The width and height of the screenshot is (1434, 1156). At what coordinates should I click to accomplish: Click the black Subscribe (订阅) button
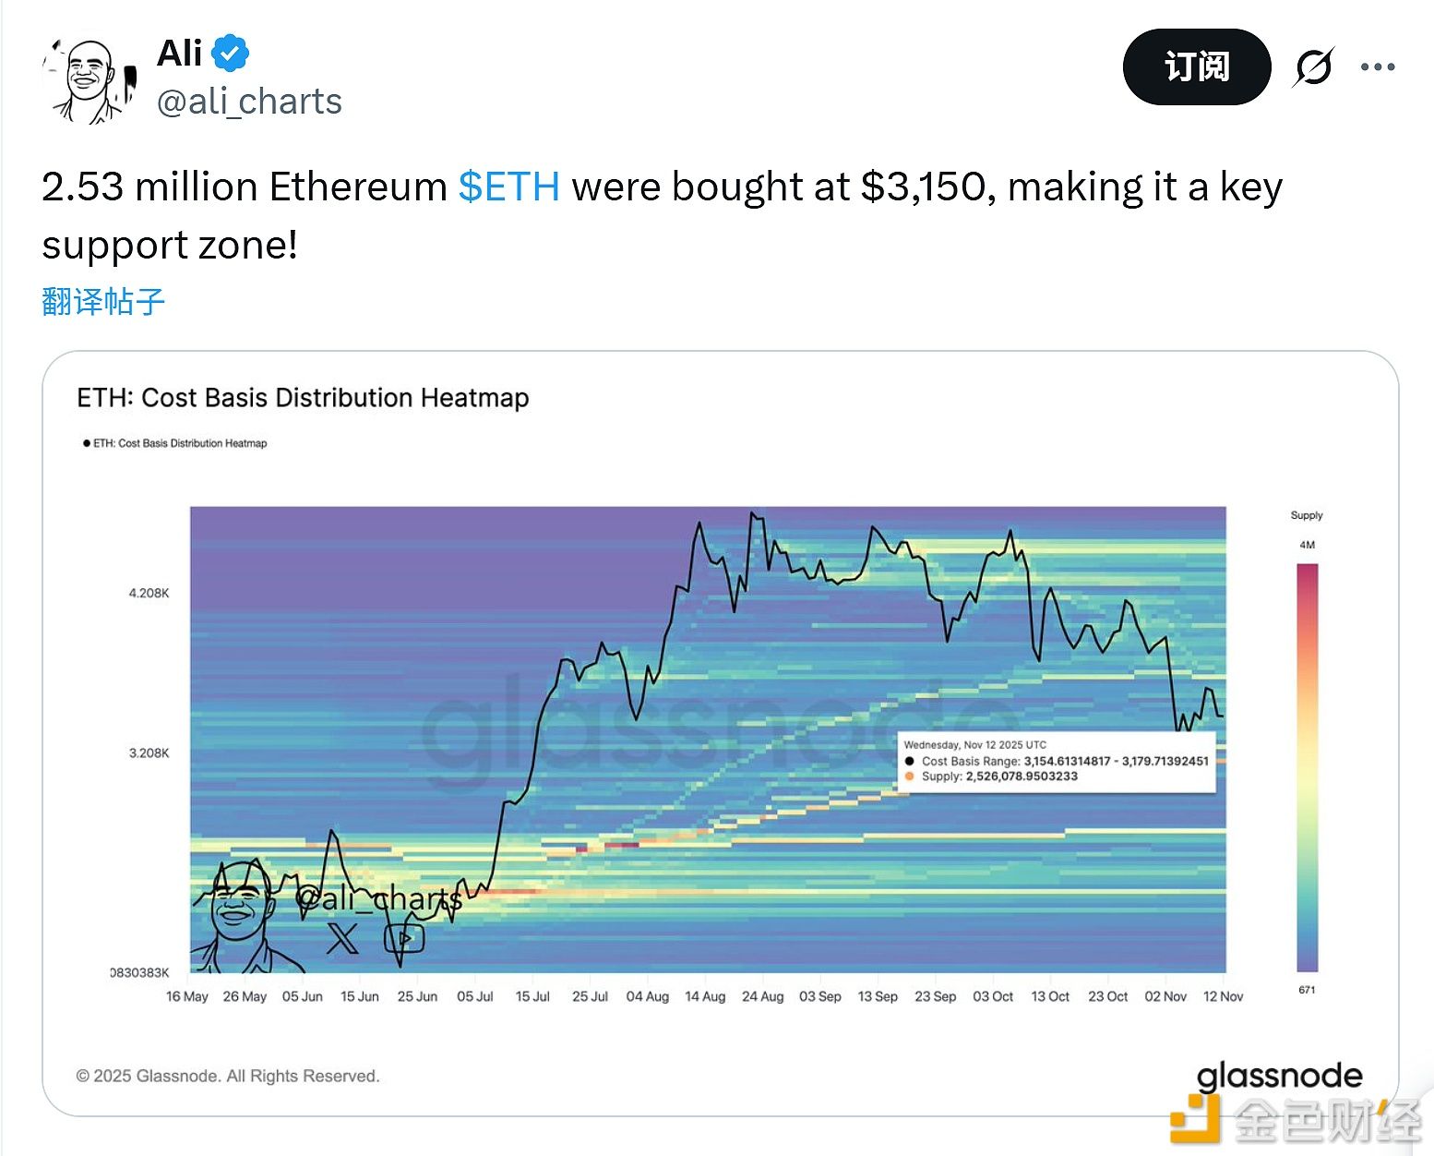tap(1196, 67)
